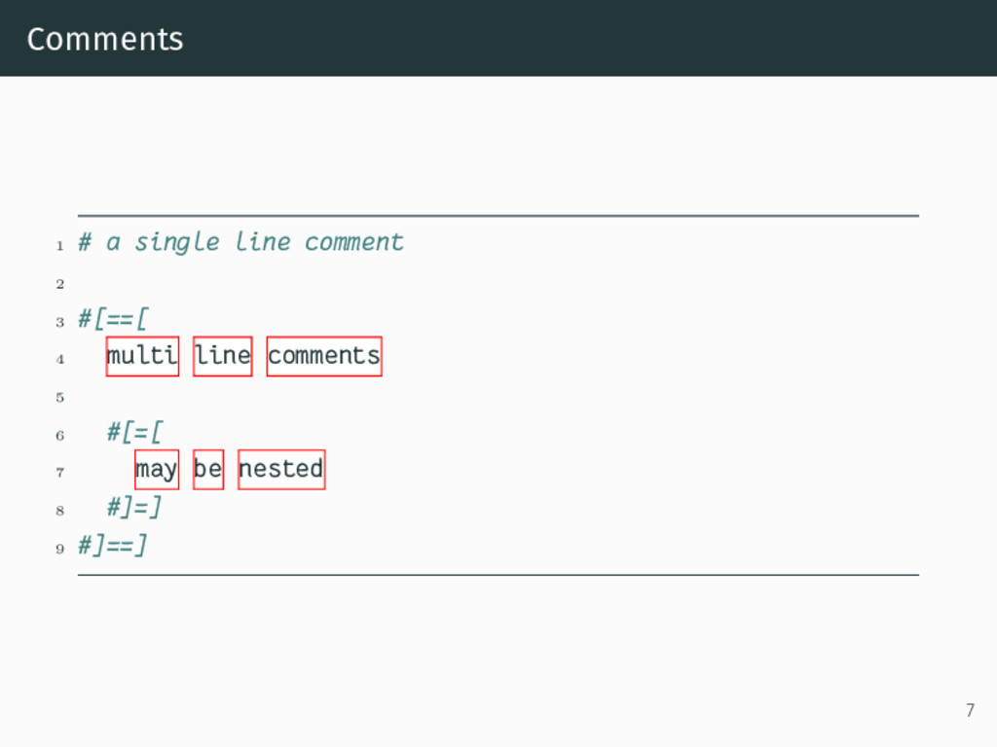Image resolution: width=997 pixels, height=747 pixels.
Task: Click the nested opening '#[=['
Action: [x=134, y=433]
